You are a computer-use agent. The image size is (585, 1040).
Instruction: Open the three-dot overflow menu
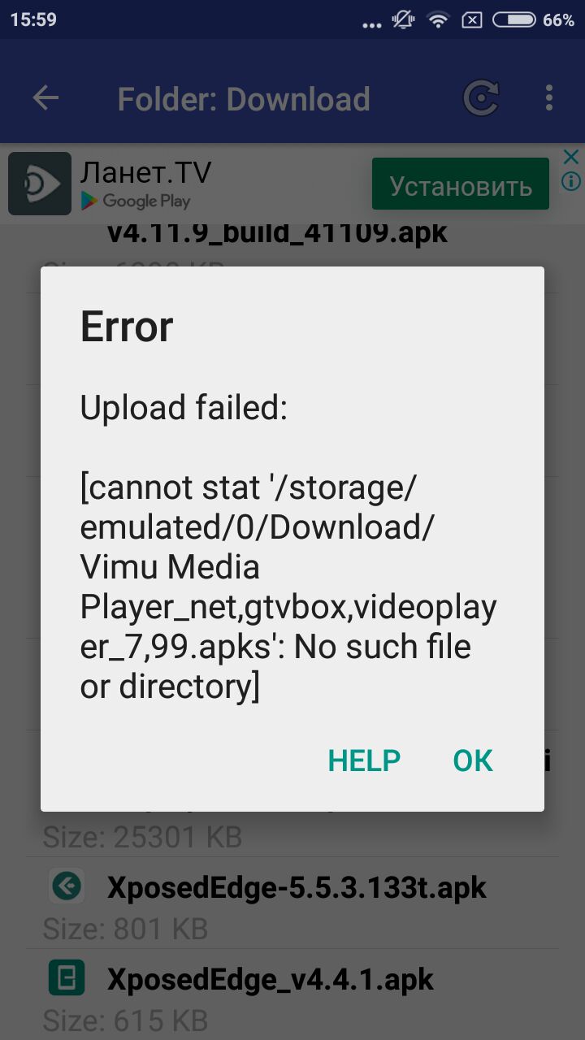[549, 98]
